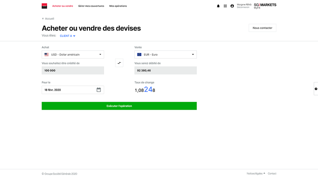Open the notifications bell icon
318x179 pixels.
218,6
